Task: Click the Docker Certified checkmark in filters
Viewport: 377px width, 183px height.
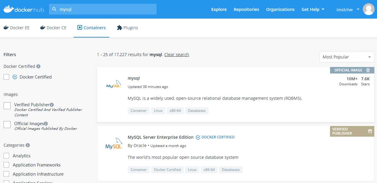Action: coord(15,77)
